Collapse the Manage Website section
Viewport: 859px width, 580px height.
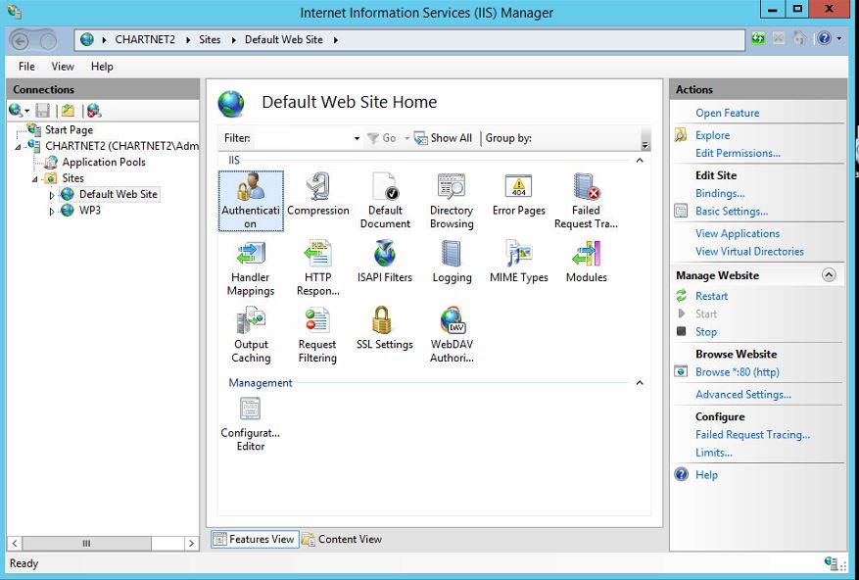(829, 275)
